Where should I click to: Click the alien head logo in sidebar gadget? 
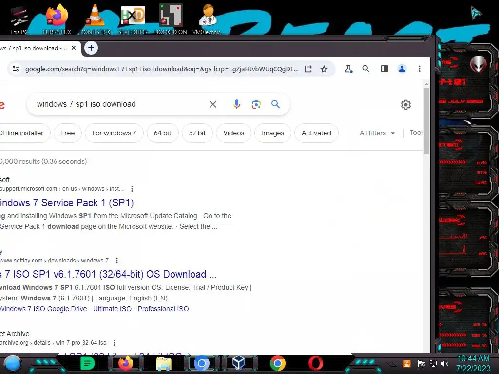point(478,64)
